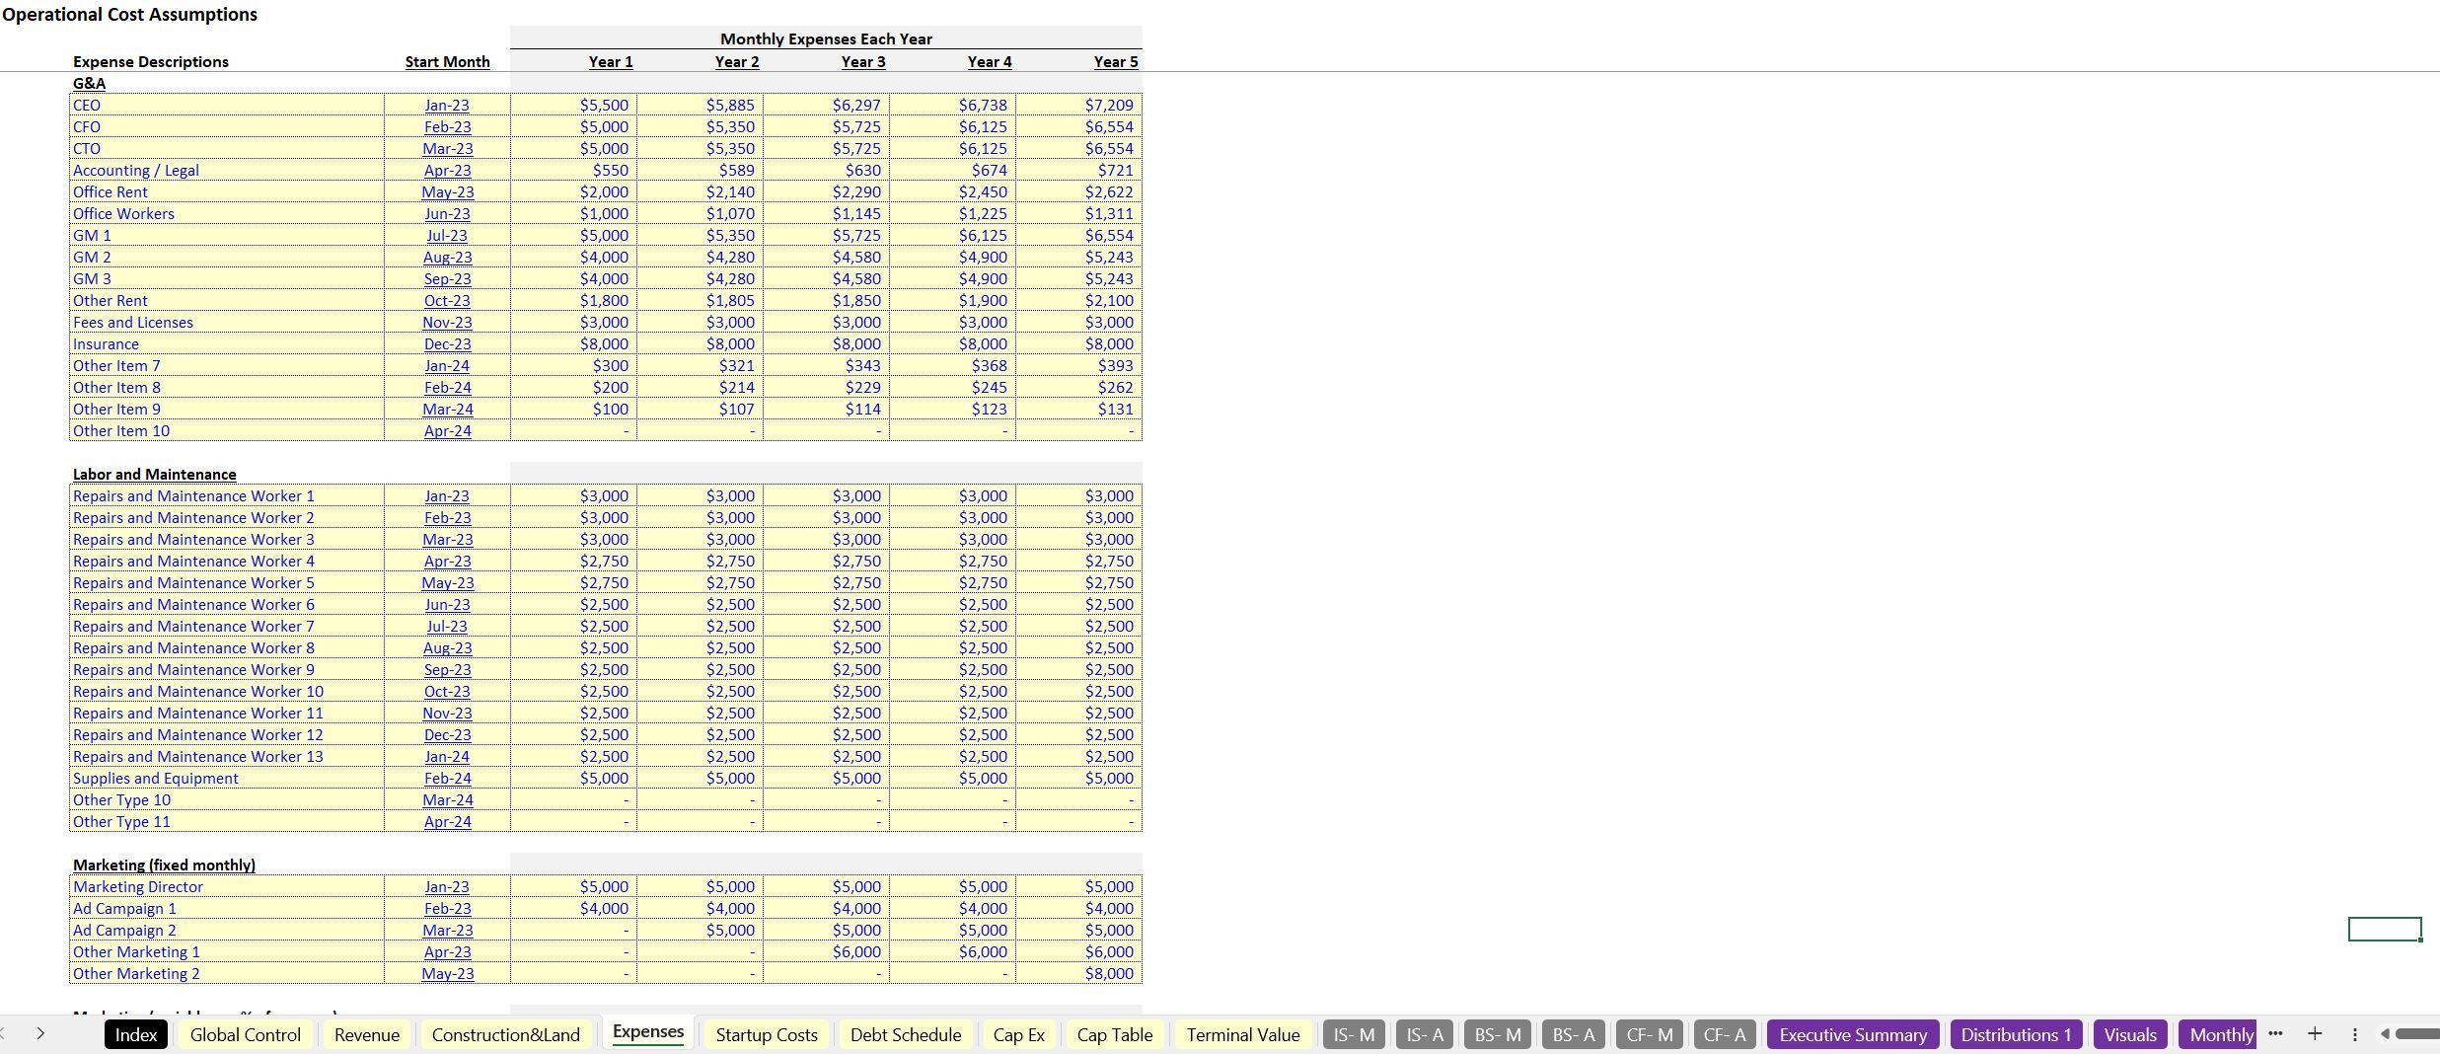Switch to the Global Control tab
This screenshot has height=1054, width=2440.
[x=245, y=1034]
